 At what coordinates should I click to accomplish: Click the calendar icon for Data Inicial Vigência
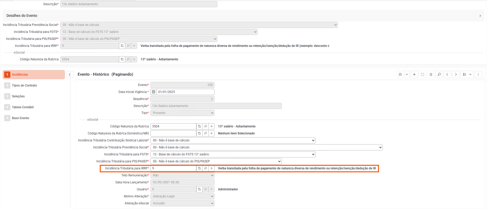(154, 92)
